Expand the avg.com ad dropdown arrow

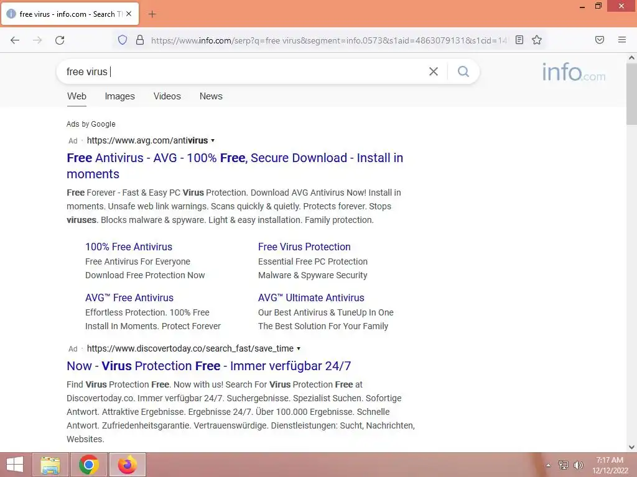coord(213,141)
